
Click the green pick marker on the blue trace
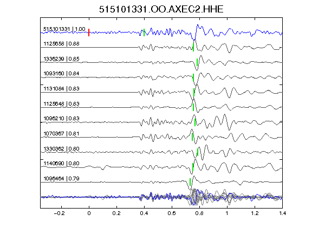point(144,32)
